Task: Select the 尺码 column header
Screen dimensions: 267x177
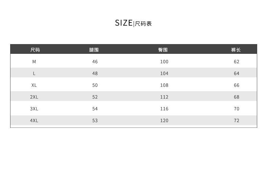Action: pos(35,50)
